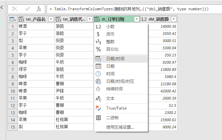
Task: Open txt_销售代 column filter dropdown
Action: 89,19
